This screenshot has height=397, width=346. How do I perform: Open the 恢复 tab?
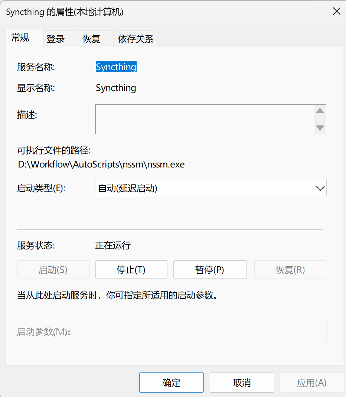click(95, 39)
